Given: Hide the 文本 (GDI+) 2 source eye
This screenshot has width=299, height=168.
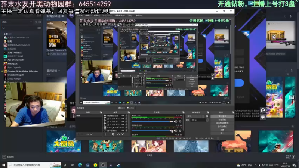Looking at the screenshot, I should [123, 124].
